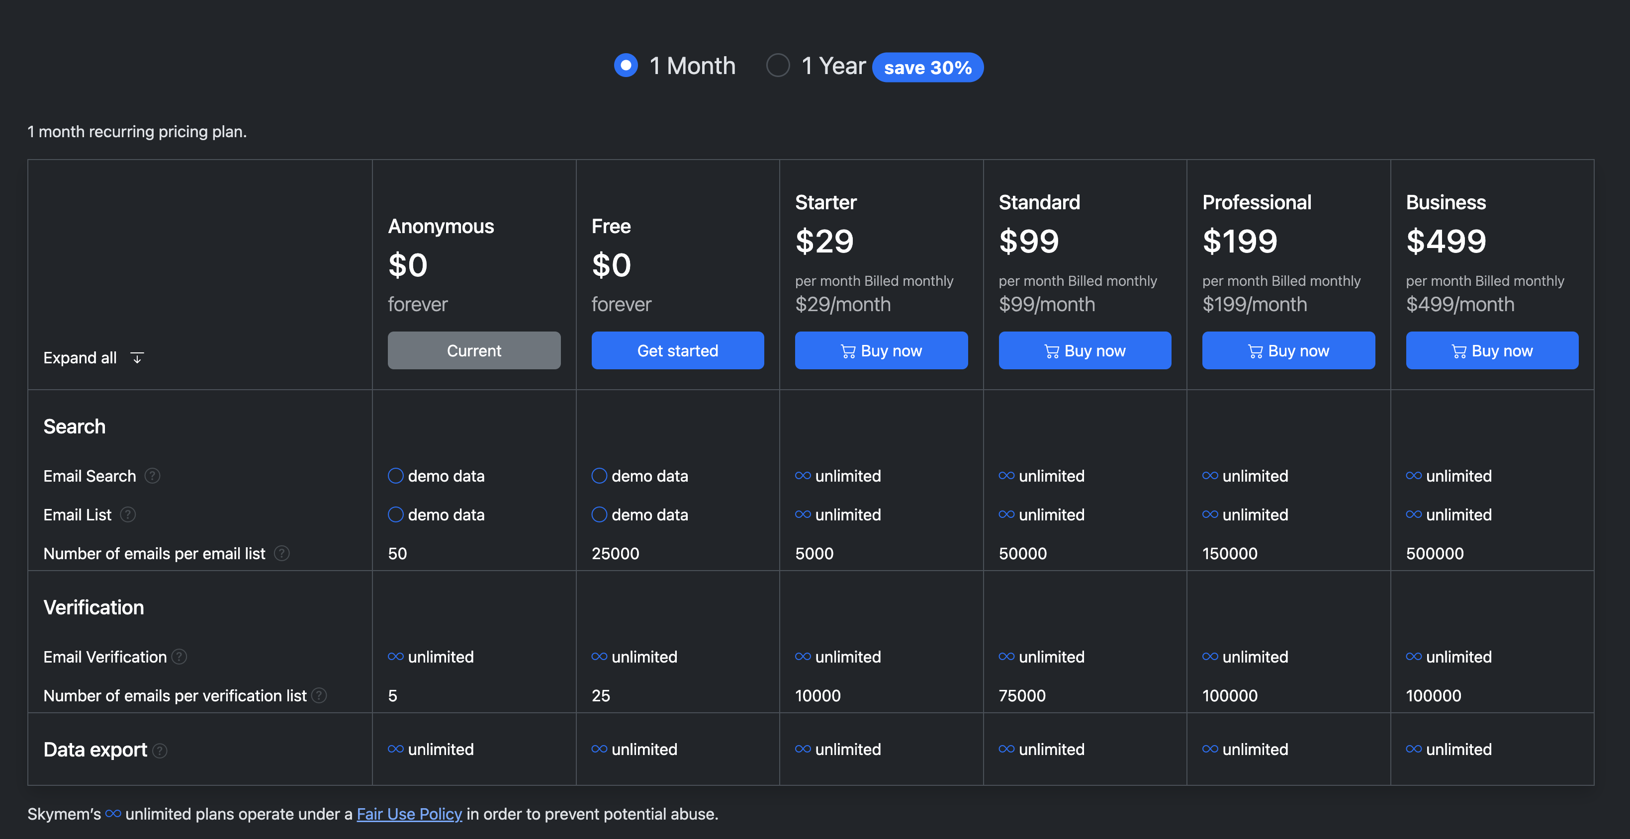This screenshot has height=839, width=1630.
Task: Click the Standard plan $99 price
Action: 1028,241
